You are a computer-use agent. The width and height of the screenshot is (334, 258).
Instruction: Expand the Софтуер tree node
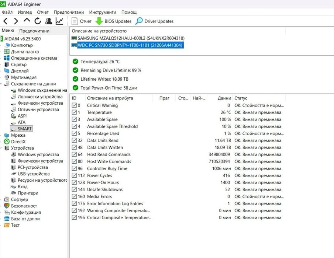pyautogui.click(x=1, y=199)
